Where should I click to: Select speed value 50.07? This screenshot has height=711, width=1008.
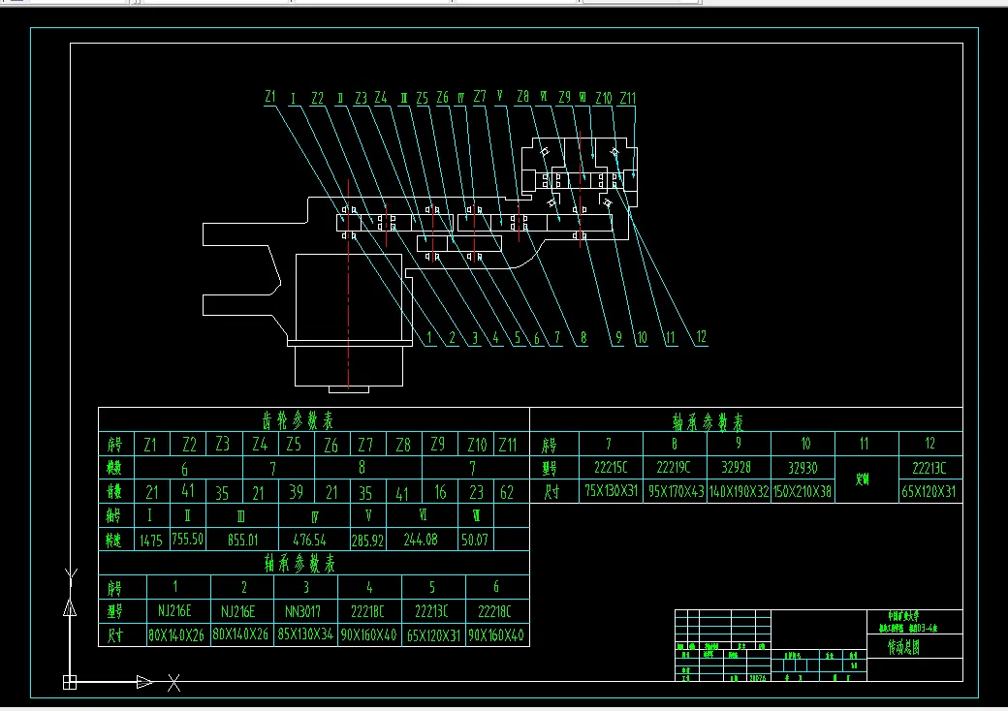point(474,540)
